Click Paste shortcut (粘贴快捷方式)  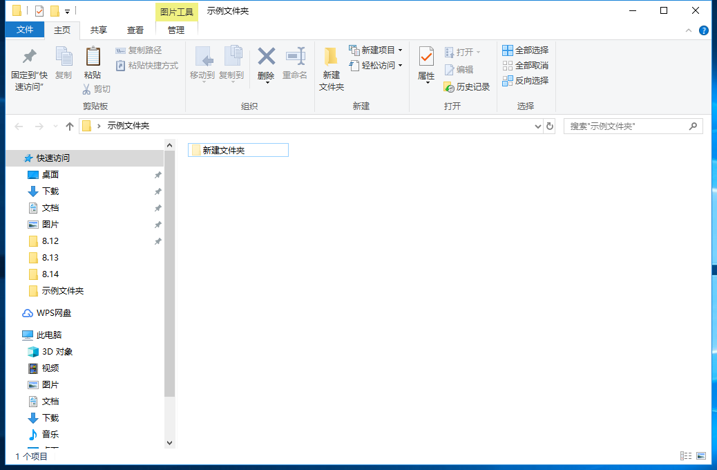146,66
